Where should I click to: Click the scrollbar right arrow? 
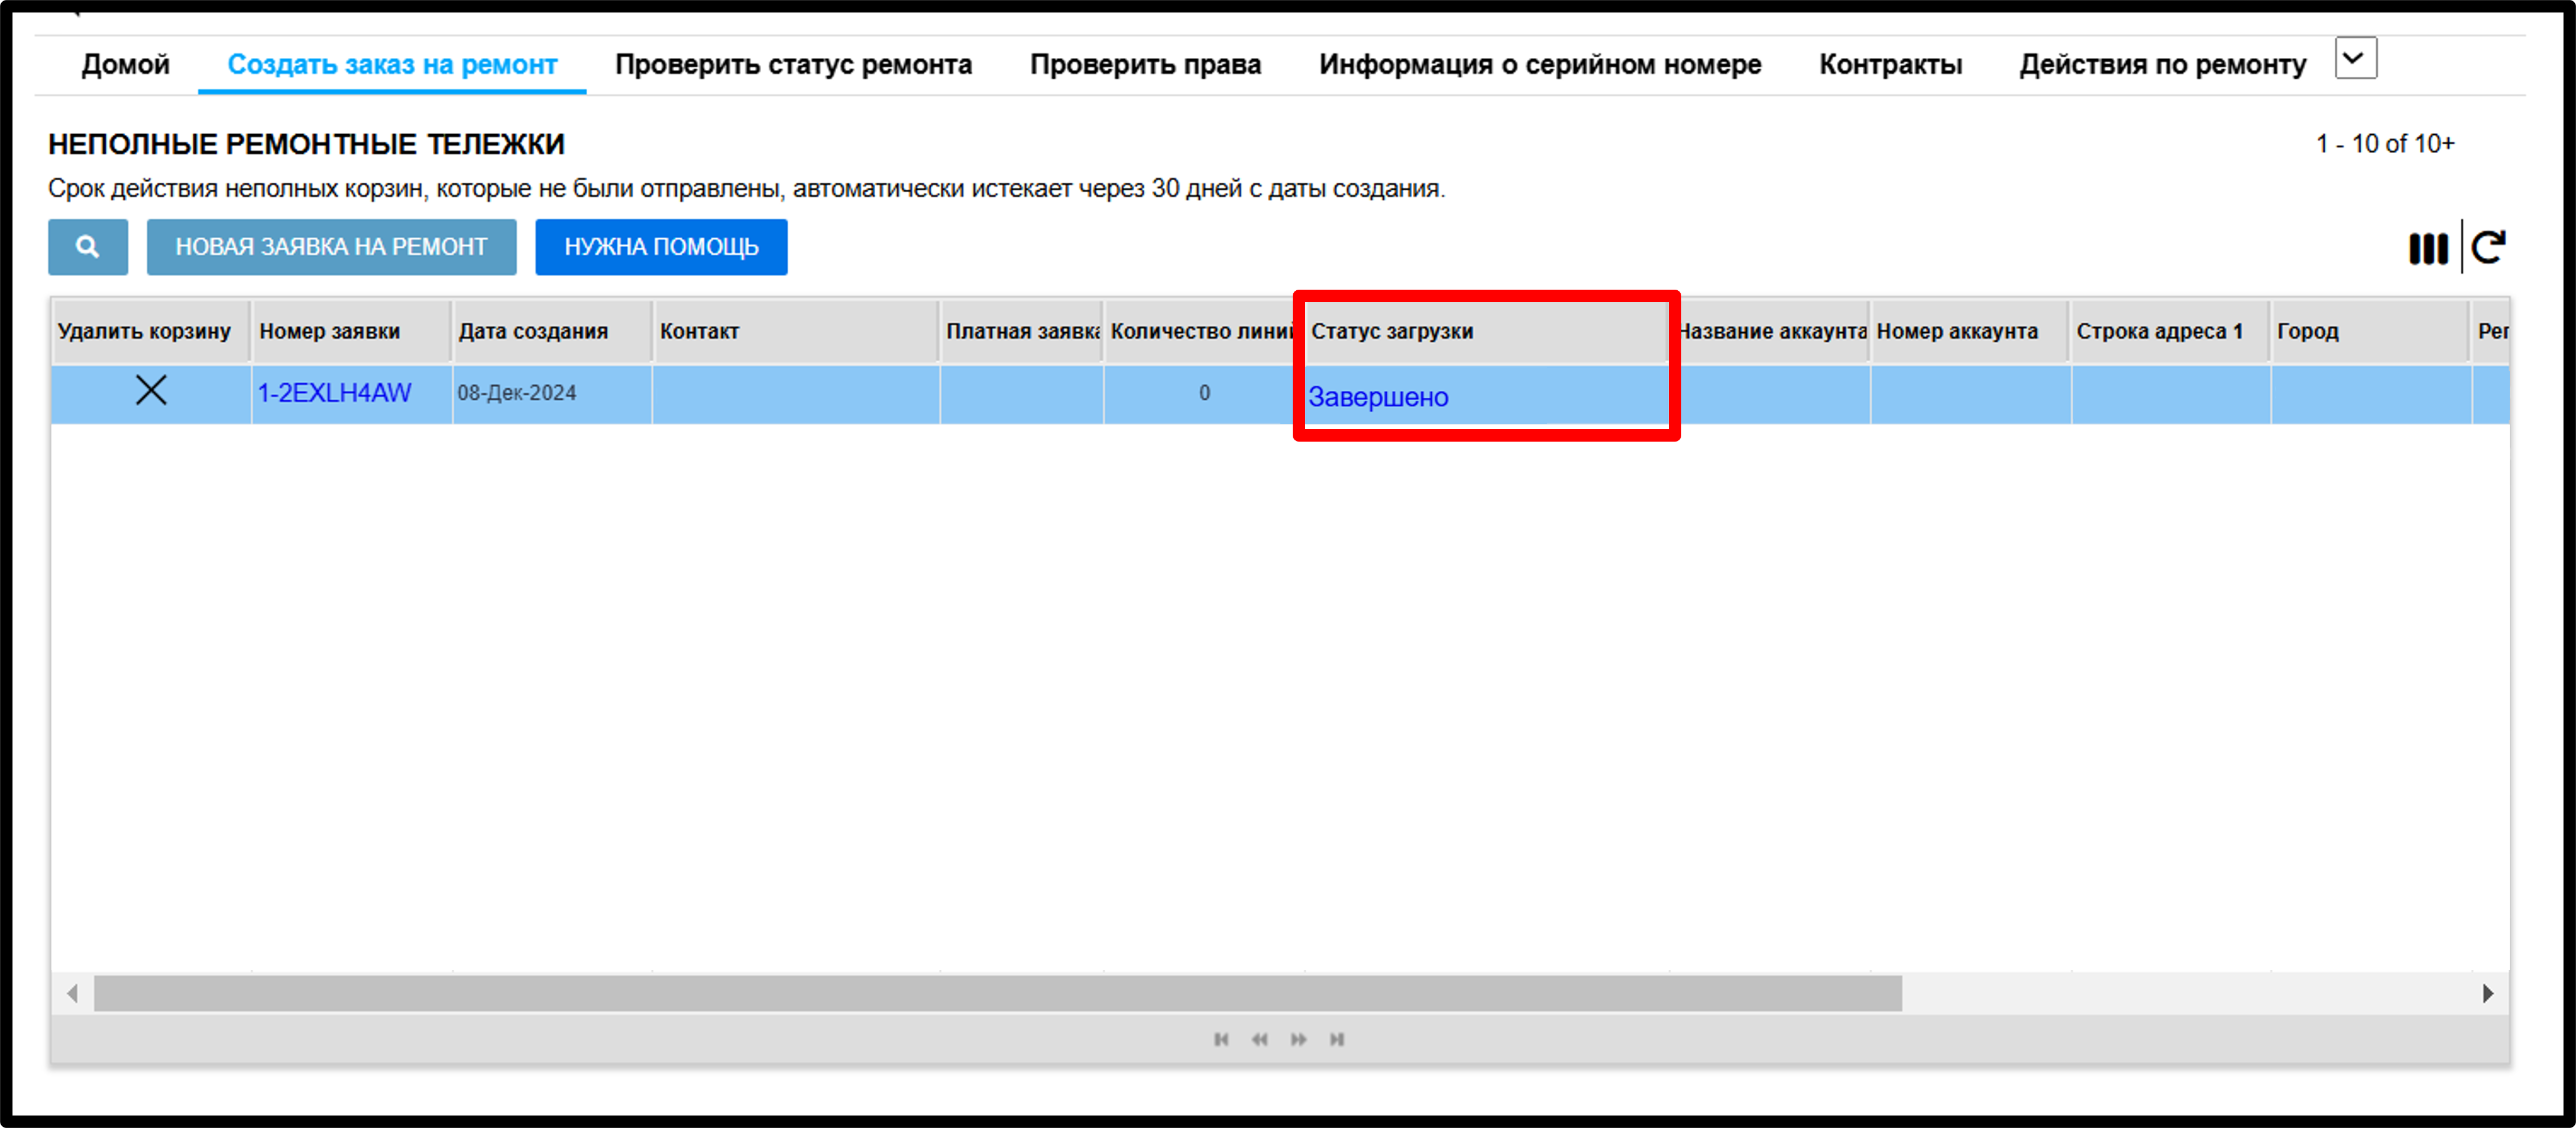coord(2488,994)
